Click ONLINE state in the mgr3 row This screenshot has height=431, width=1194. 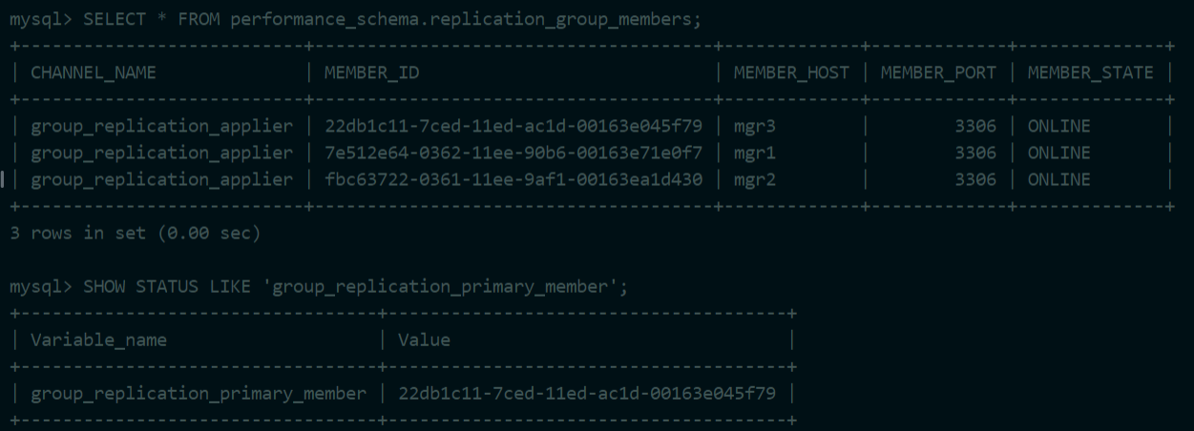(1058, 126)
